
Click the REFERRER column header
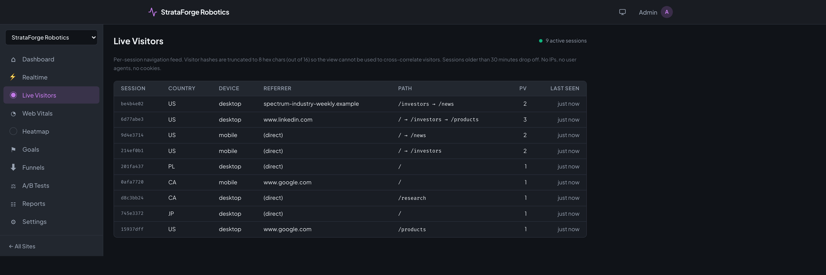coord(277,89)
